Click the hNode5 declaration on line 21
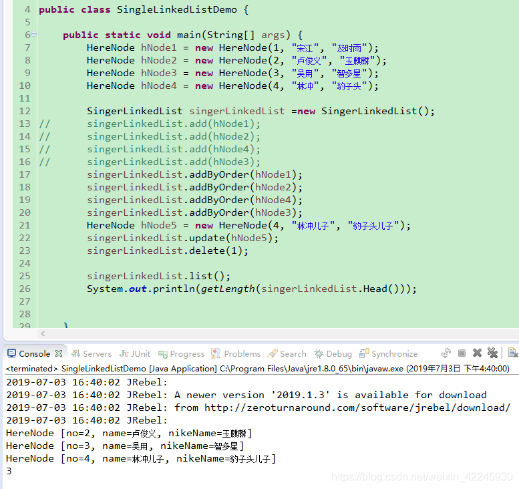519x489 pixels. coord(158,226)
